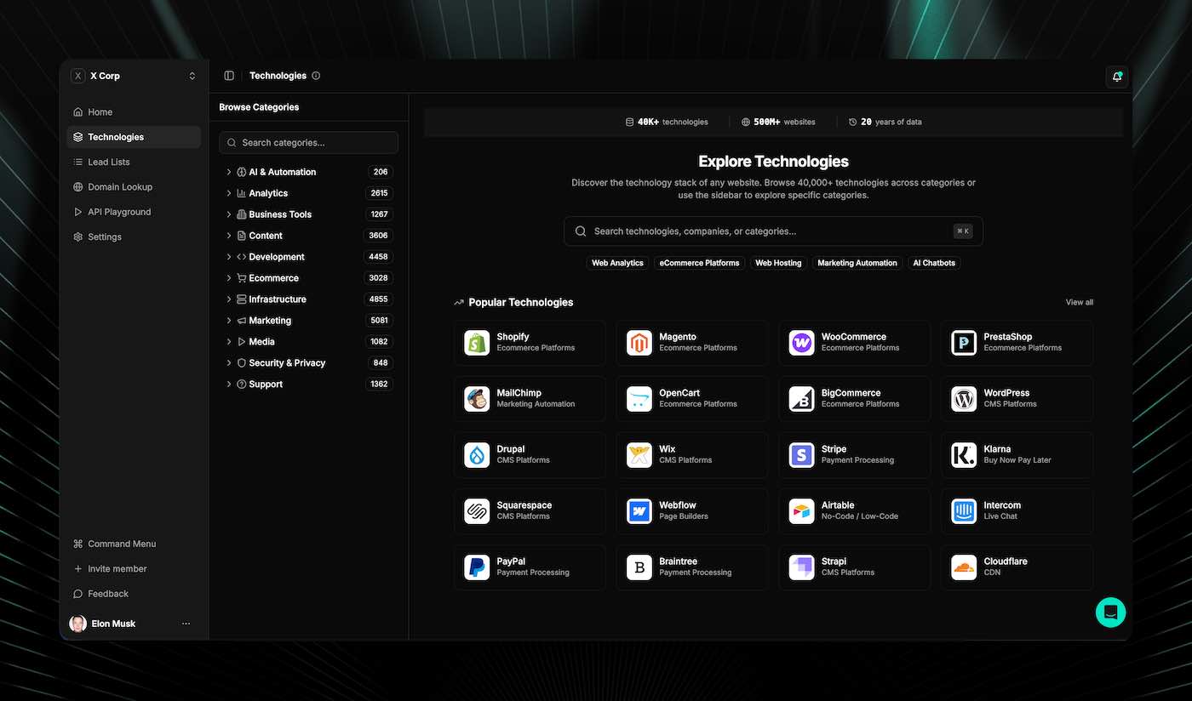This screenshot has width=1192, height=701.
Task: Go to Home in sidebar
Action: pyautogui.click(x=134, y=112)
